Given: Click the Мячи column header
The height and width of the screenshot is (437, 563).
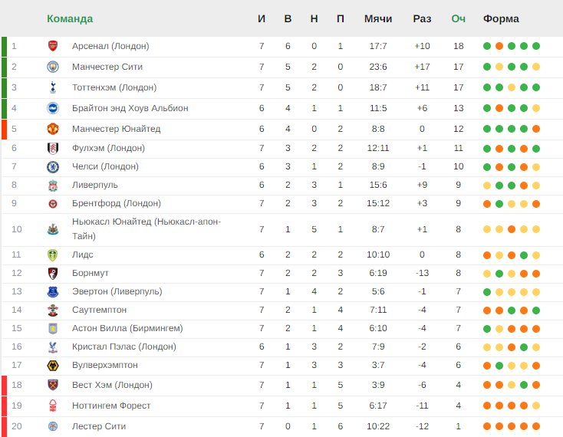Looking at the screenshot, I should (x=378, y=18).
